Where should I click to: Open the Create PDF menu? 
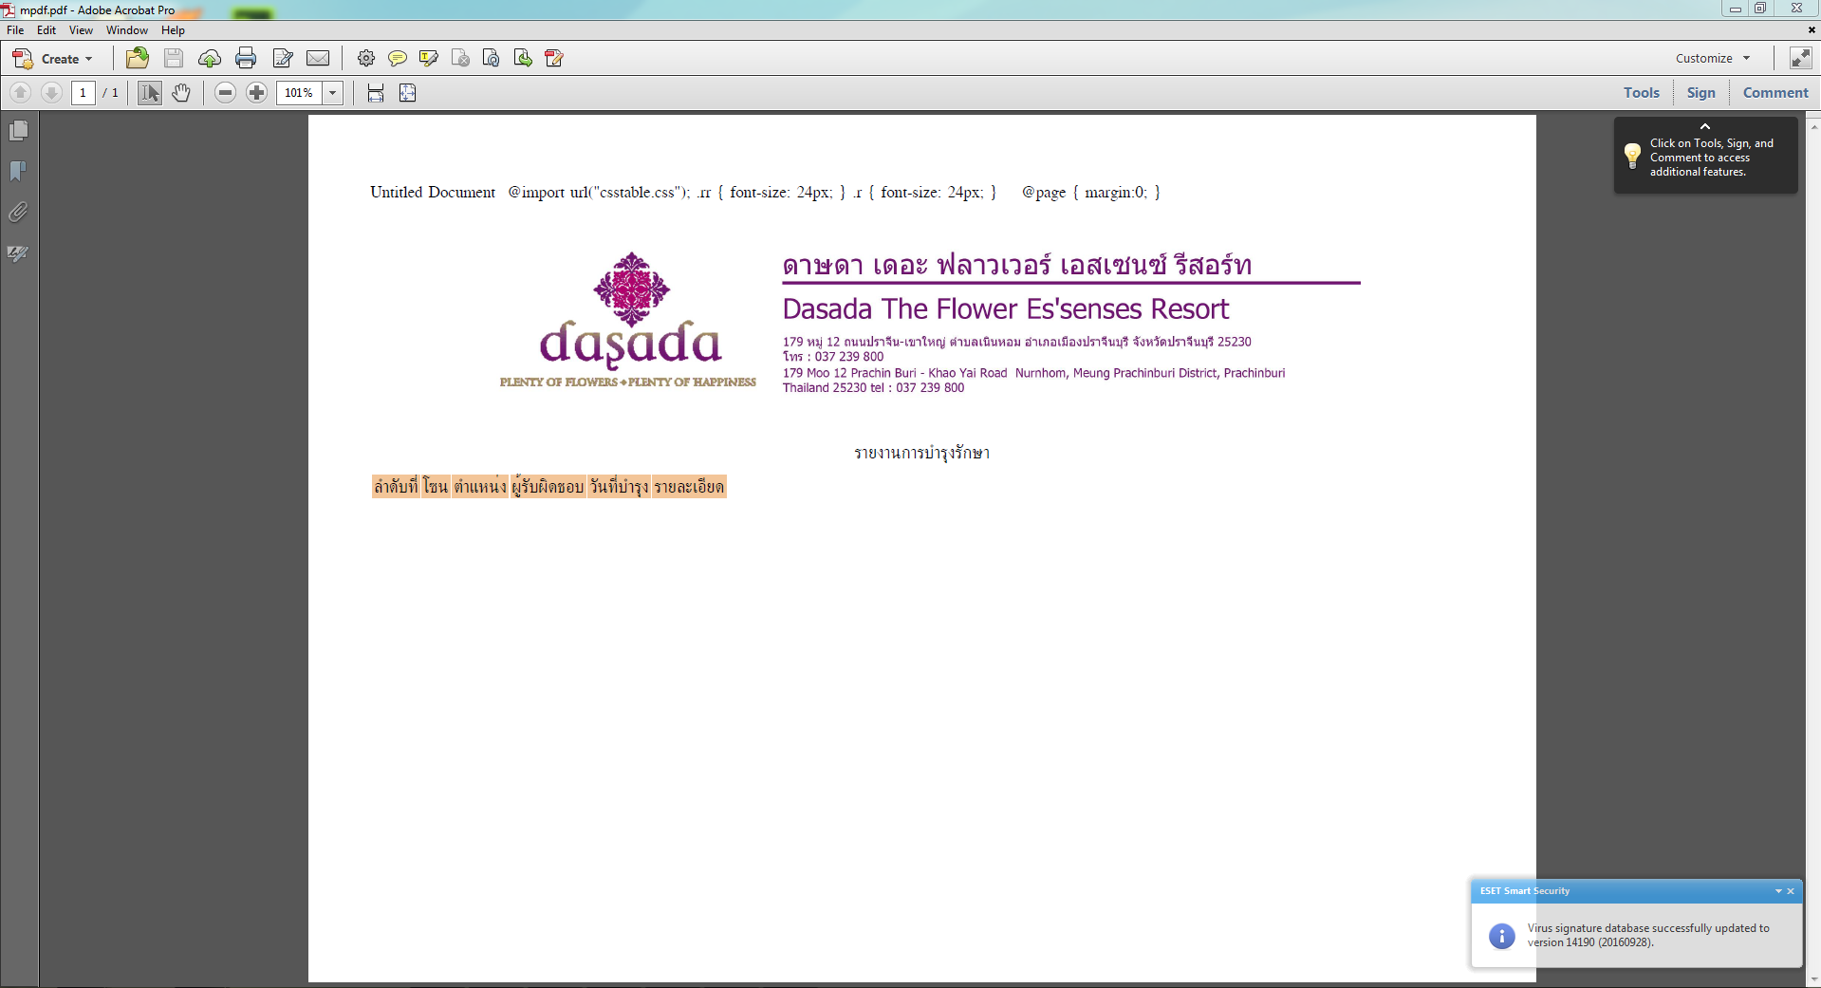pyautogui.click(x=53, y=59)
